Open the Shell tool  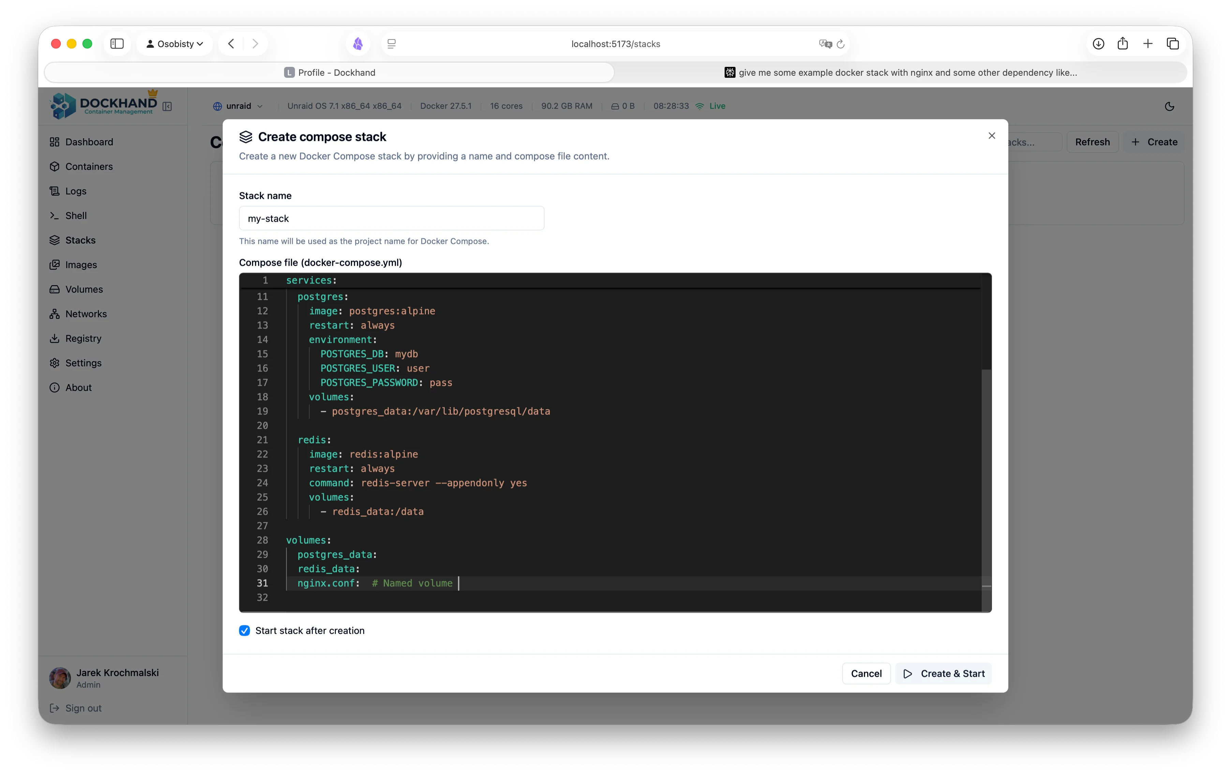click(x=76, y=215)
